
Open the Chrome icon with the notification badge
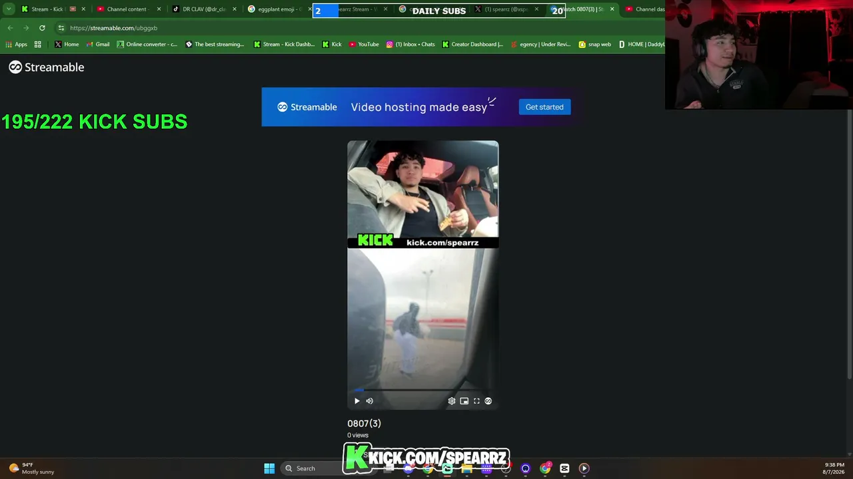coord(545,468)
